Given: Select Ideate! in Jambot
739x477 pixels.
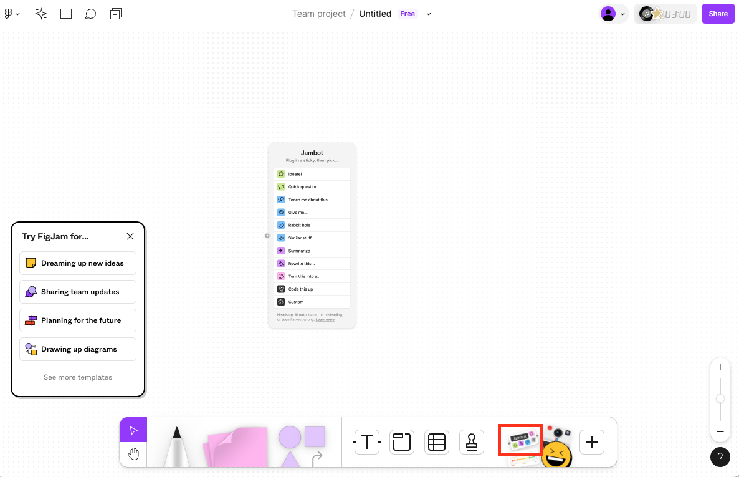Looking at the screenshot, I should coord(312,174).
